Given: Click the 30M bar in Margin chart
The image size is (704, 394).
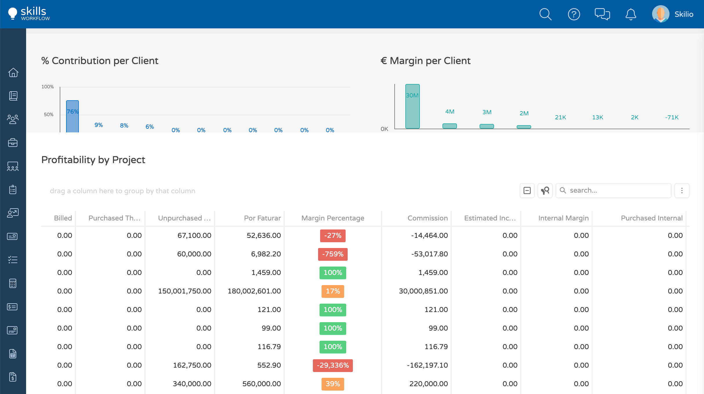Looking at the screenshot, I should (412, 107).
